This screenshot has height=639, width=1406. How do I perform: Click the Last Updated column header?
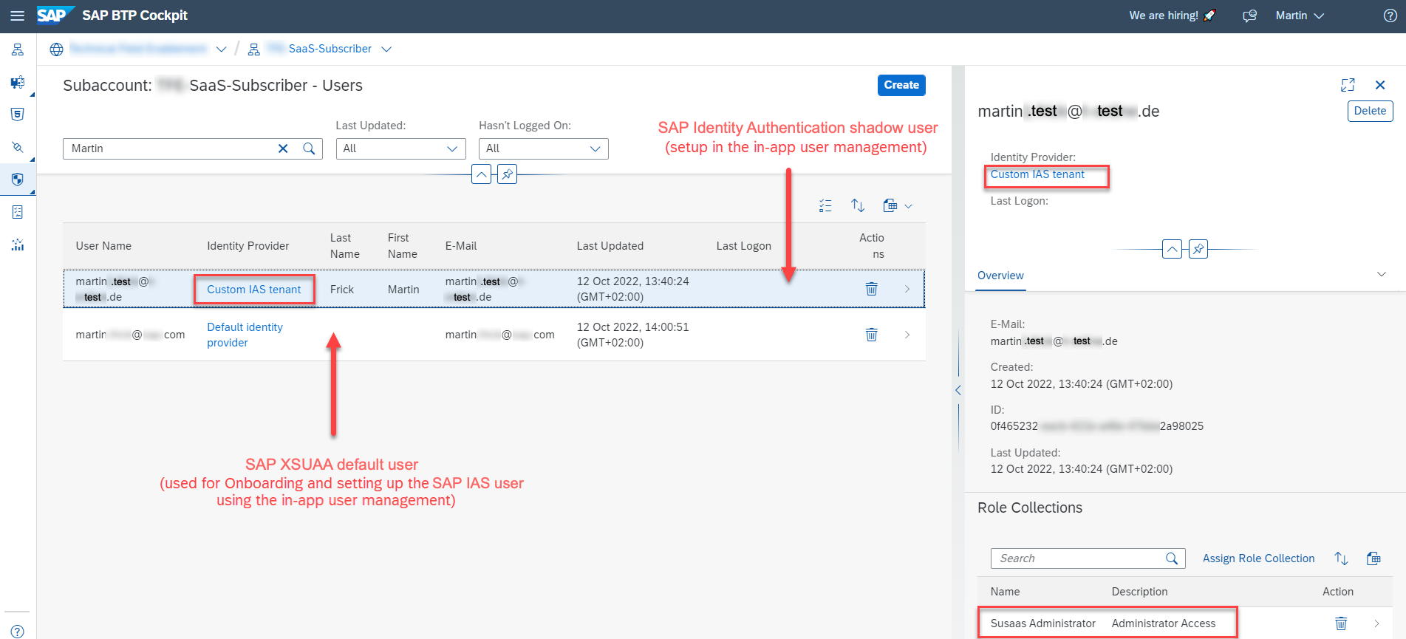click(x=610, y=246)
